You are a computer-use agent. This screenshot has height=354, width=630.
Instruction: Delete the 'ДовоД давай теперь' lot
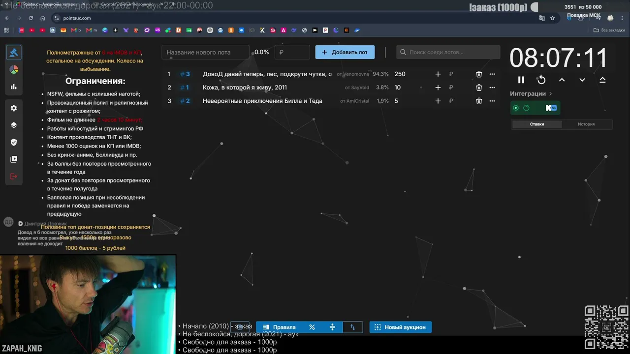pyautogui.click(x=479, y=74)
